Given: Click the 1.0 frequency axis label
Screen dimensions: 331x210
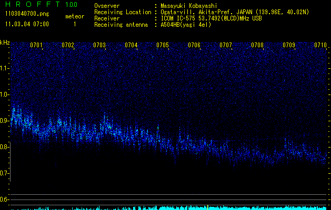Looking at the screenshot, I should click(x=4, y=94).
